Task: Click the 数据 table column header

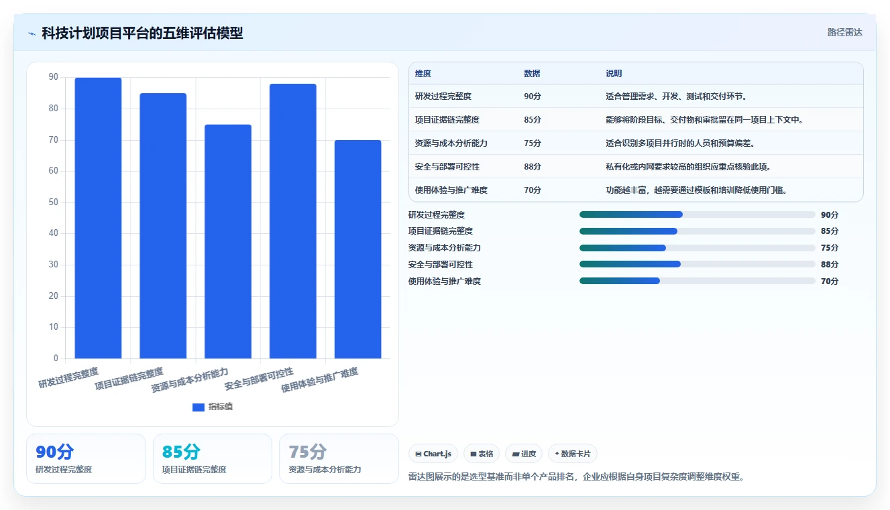Action: 532,74
